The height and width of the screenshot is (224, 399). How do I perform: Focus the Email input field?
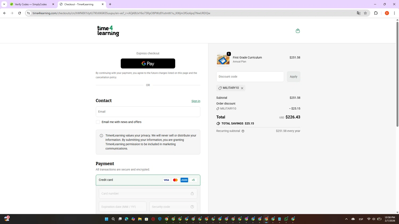[x=148, y=112]
